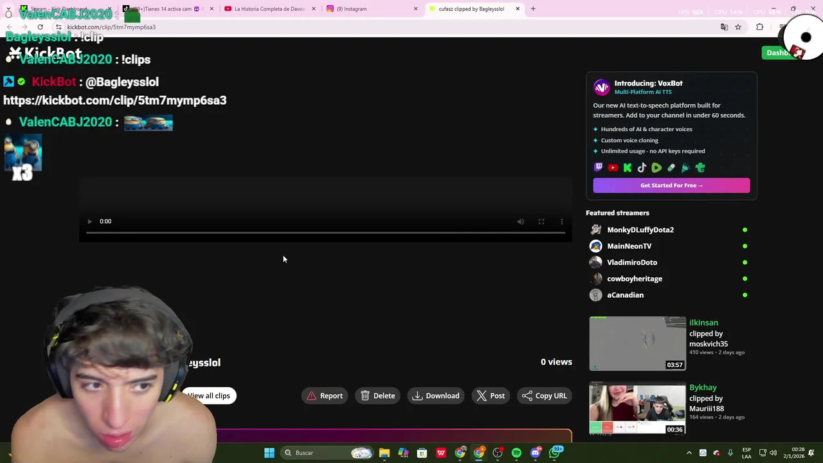823x463 pixels.
Task: Click the address bar URL
Action: (x=111, y=27)
